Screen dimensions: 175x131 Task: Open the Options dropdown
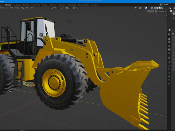point(162,11)
